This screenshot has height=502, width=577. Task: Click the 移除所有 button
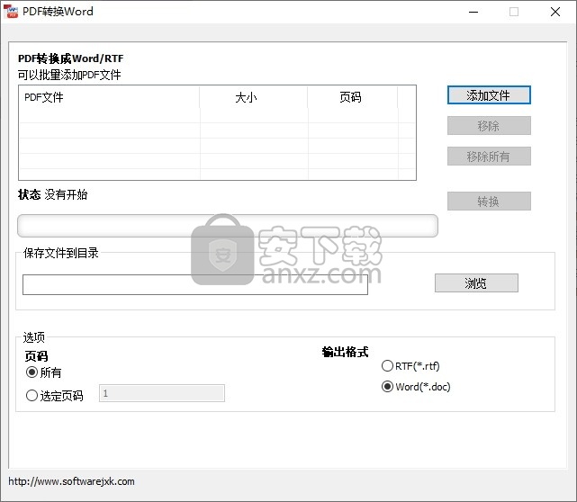click(489, 157)
